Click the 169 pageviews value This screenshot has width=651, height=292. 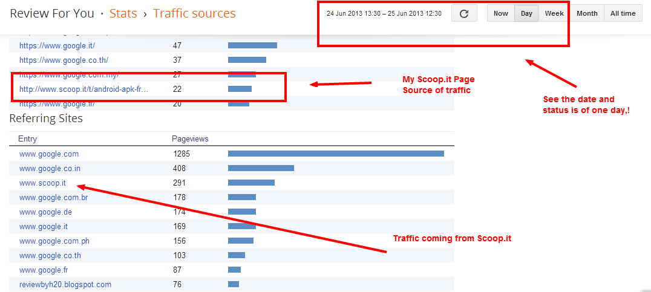[x=179, y=227]
